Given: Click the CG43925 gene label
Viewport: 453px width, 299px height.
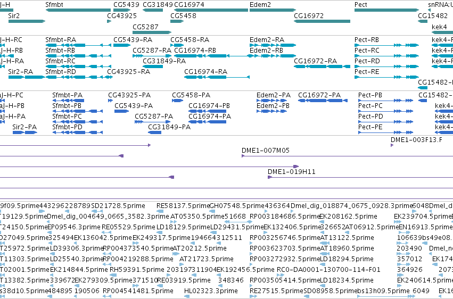Looking at the screenshot, I should [x=122, y=15].
